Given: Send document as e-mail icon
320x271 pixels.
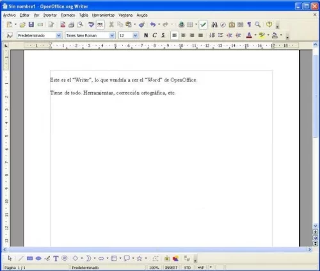Looking at the screenshot, I should pos(40,25).
